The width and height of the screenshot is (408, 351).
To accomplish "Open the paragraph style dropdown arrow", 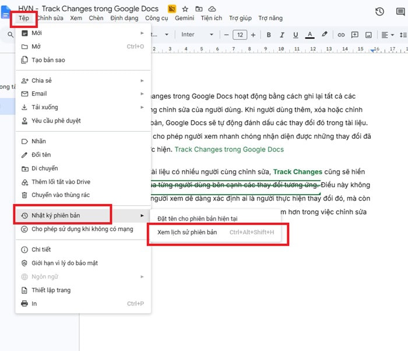I will tap(167, 34).
